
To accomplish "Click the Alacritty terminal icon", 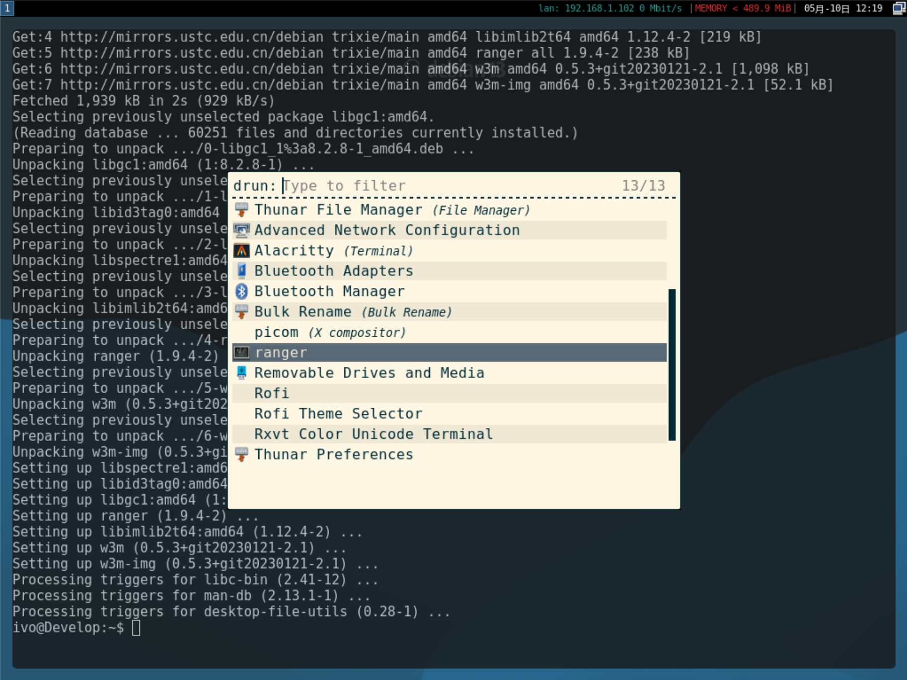I will coord(242,251).
